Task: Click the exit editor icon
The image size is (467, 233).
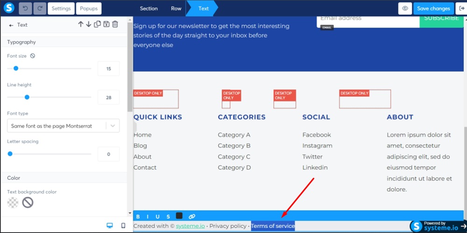Action: pos(461,8)
